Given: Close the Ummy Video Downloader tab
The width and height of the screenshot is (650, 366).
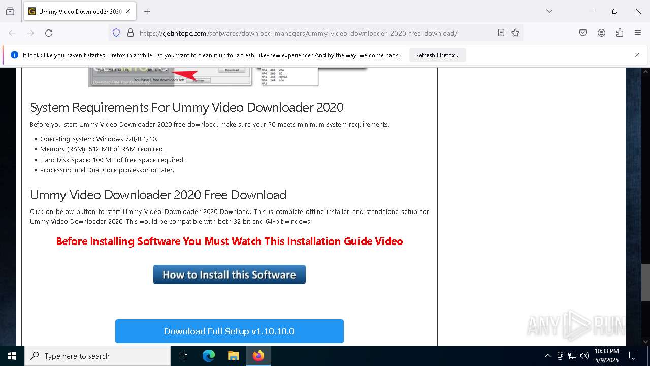Looking at the screenshot, I should pos(128,11).
